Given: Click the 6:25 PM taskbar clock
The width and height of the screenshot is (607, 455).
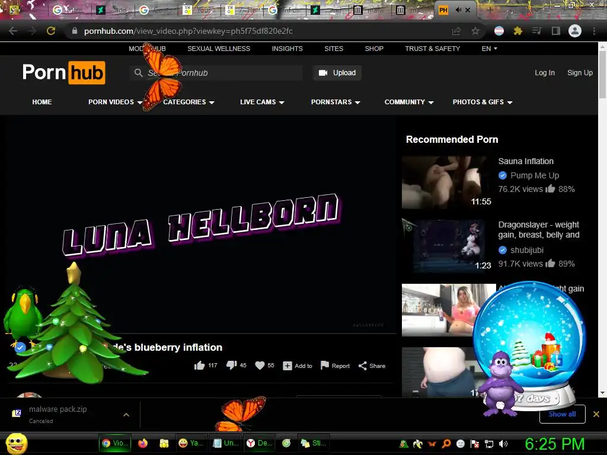Looking at the screenshot, I should point(554,444).
